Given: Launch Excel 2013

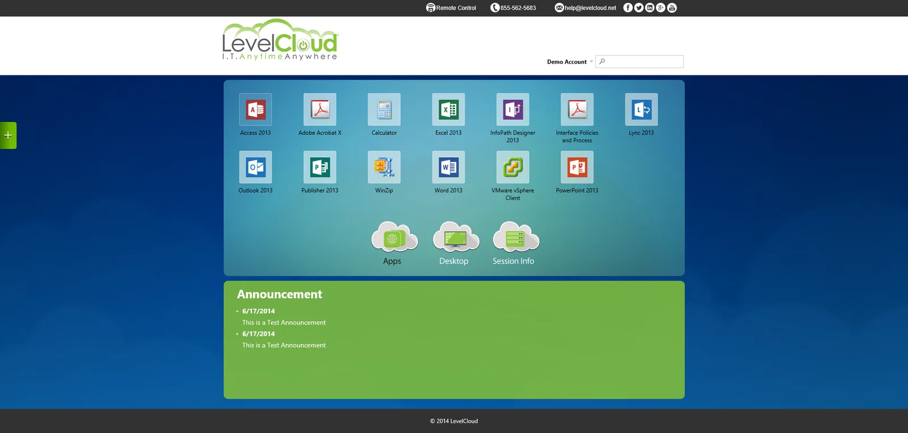Looking at the screenshot, I should [448, 110].
